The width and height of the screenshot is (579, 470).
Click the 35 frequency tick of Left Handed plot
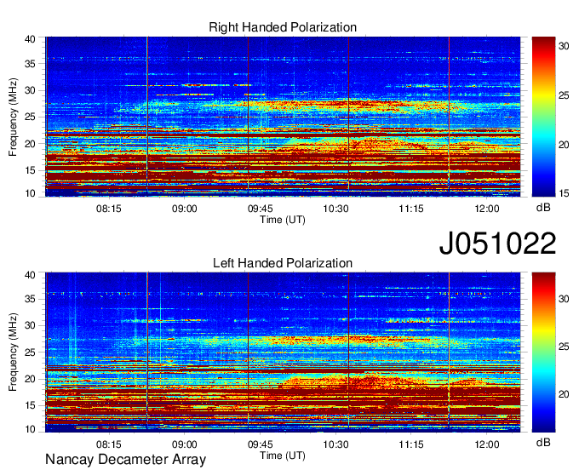point(30,299)
